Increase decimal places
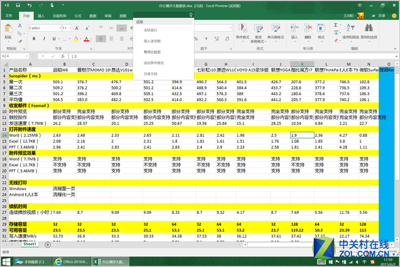400x267 pixels. click(217, 39)
